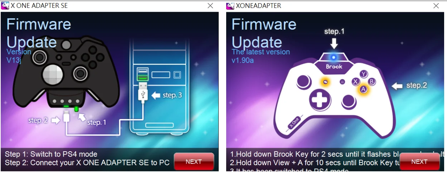447x172 pixels.
Task: Click the Version V13j text label
Action: pos(19,56)
